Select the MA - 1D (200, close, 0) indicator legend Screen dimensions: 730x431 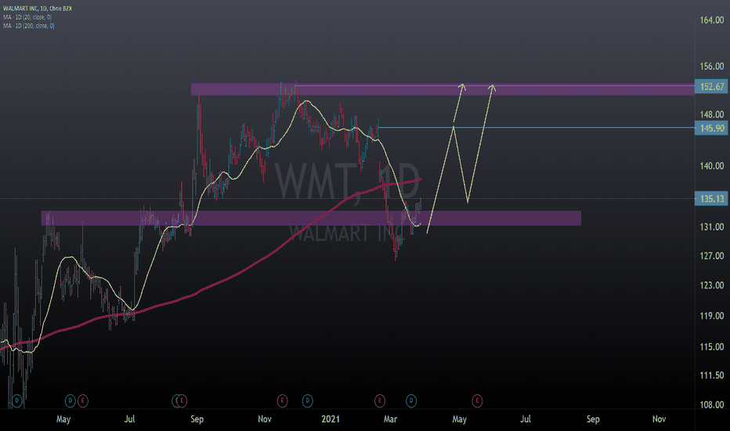point(28,26)
